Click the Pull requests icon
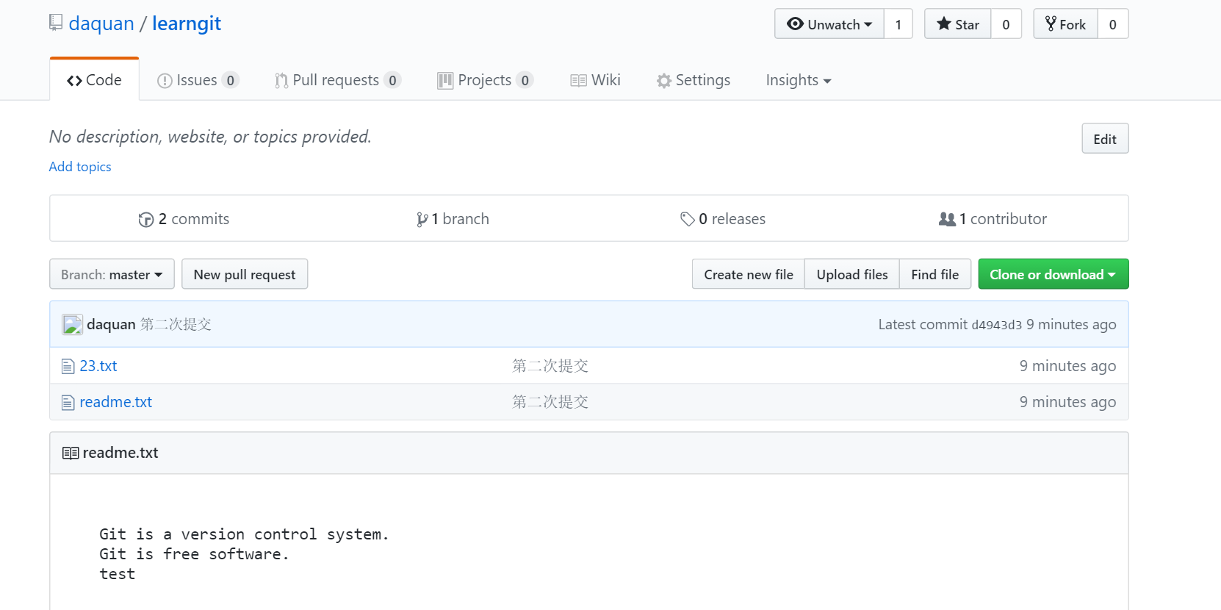The width and height of the screenshot is (1221, 610). point(281,81)
